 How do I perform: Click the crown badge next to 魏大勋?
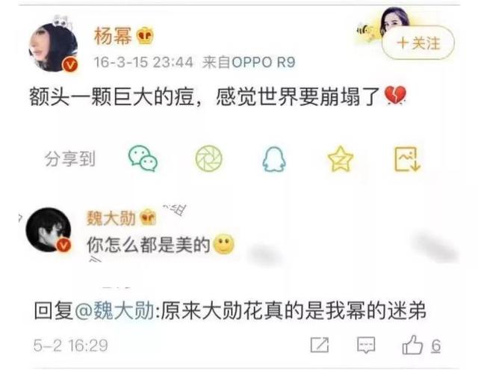pos(148,218)
